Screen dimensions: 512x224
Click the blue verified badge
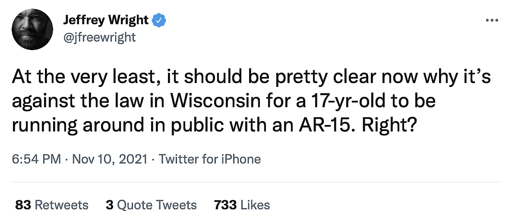tap(160, 20)
